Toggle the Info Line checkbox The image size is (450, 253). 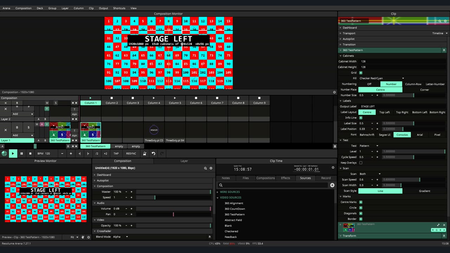(361, 118)
